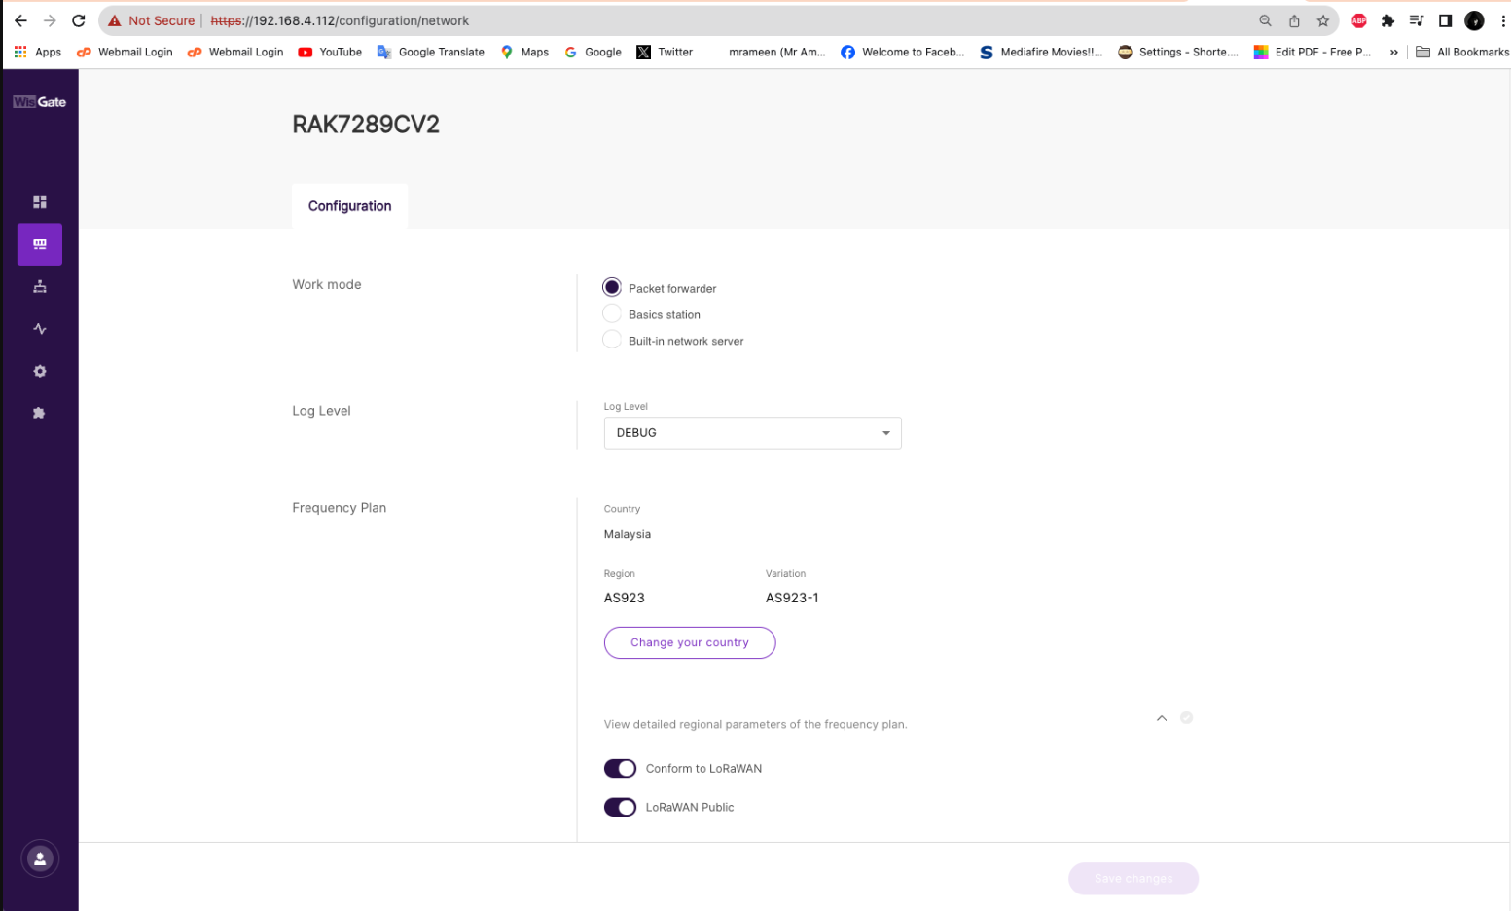This screenshot has height=911, width=1511.
Task: Toggle LoRaWAN Public switch
Action: [620, 807]
